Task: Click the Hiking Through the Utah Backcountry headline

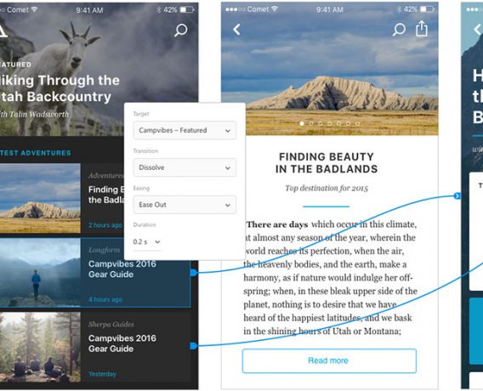Action: coord(60,88)
